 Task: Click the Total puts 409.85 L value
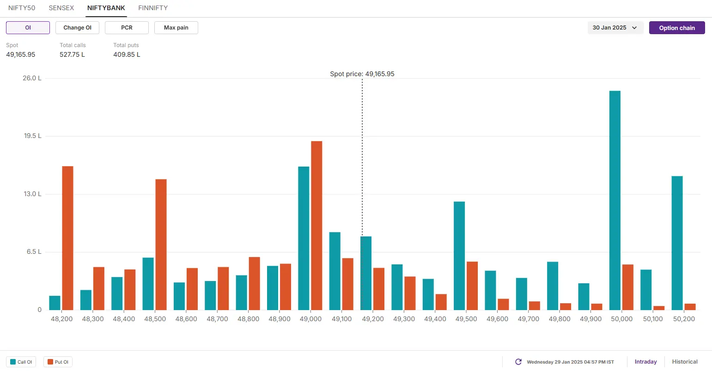[x=127, y=54]
